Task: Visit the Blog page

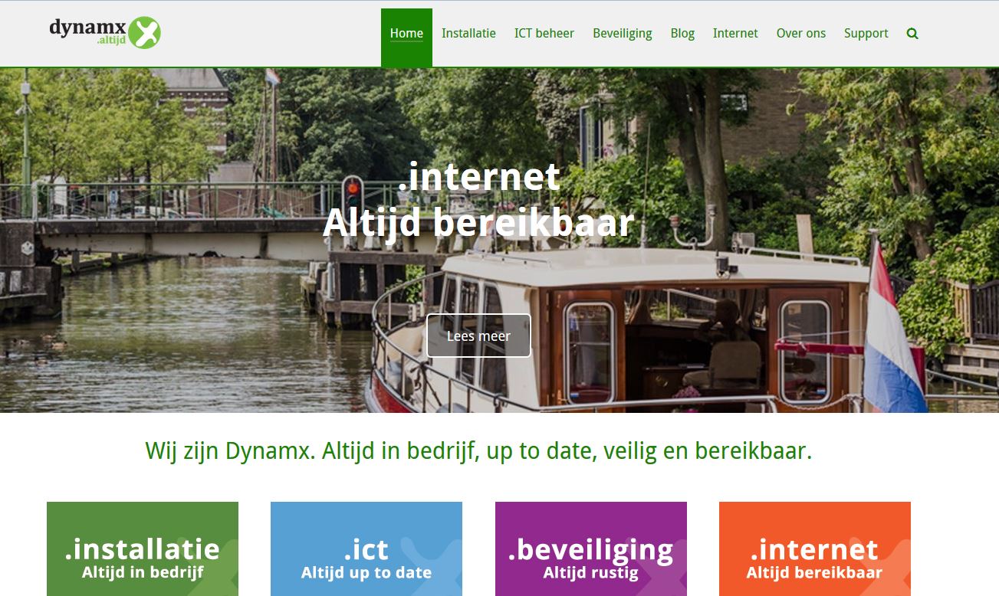Action: [682, 34]
